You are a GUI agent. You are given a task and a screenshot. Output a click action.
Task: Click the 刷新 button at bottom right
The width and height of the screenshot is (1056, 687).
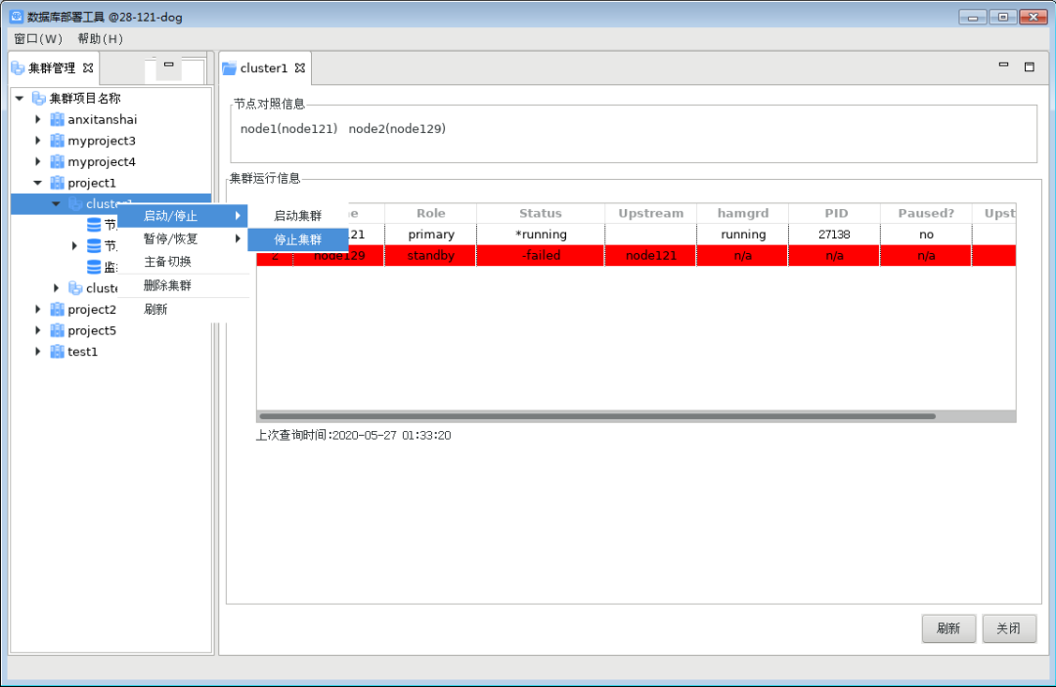click(x=948, y=628)
